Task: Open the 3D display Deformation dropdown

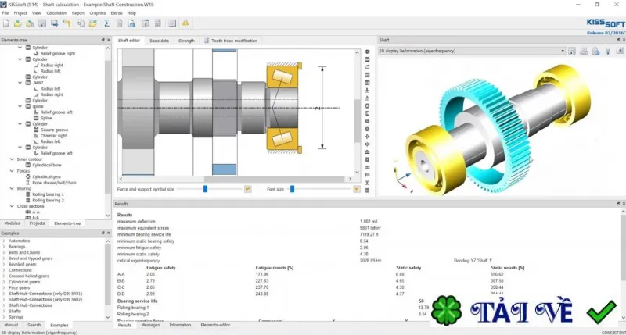Action: point(563,51)
